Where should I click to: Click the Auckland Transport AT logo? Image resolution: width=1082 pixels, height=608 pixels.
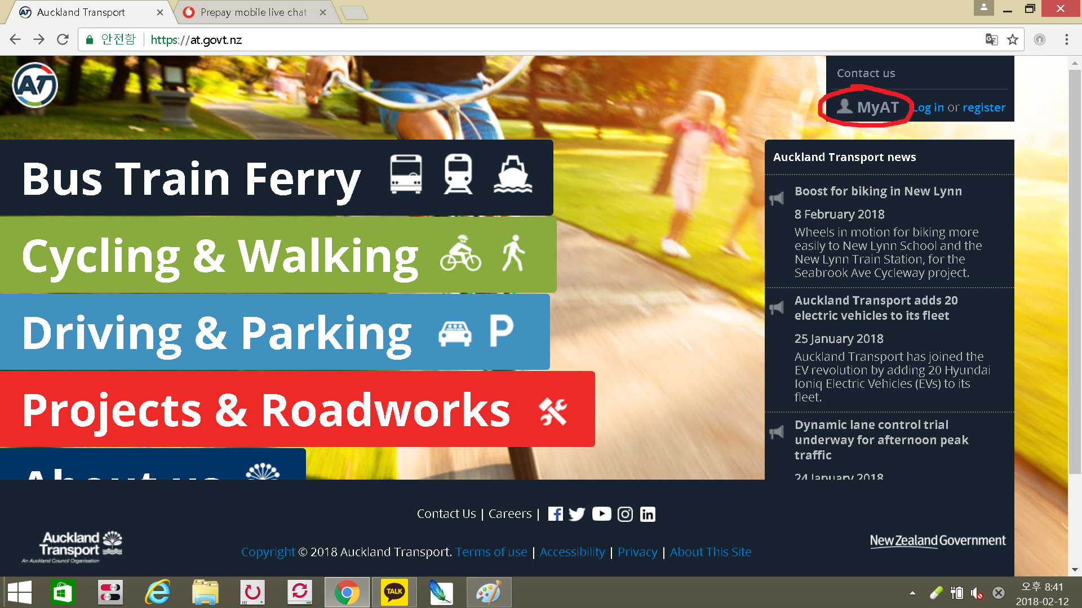pos(35,85)
